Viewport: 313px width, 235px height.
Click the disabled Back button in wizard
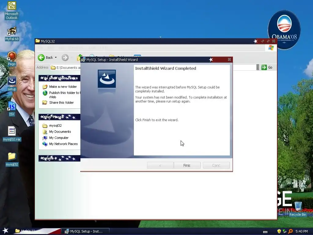click(x=160, y=165)
